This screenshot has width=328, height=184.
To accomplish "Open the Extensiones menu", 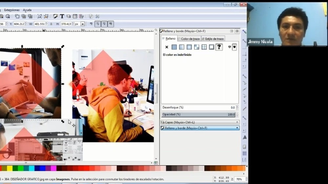I will point(12,10).
